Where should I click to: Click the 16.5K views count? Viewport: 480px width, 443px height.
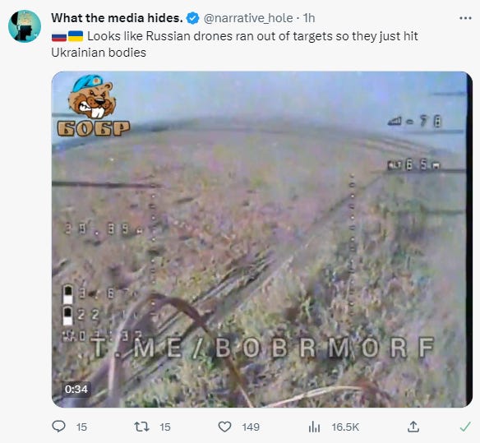pos(345,427)
